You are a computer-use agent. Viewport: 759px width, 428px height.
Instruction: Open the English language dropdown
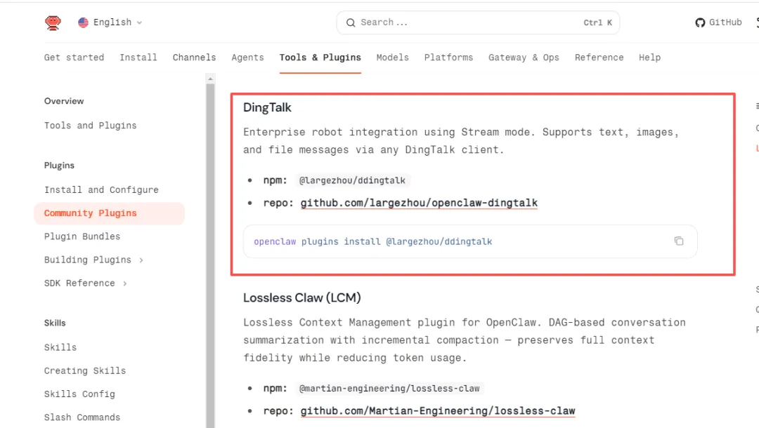pos(110,22)
